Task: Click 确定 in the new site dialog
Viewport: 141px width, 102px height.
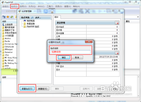Action: [x=64, y=57]
